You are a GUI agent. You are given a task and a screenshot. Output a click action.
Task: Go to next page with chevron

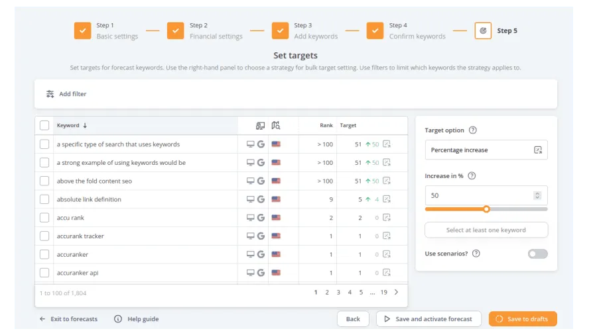click(396, 292)
